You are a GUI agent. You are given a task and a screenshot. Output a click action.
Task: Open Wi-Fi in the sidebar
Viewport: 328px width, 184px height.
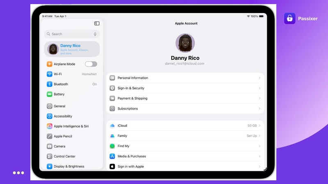coord(72,74)
